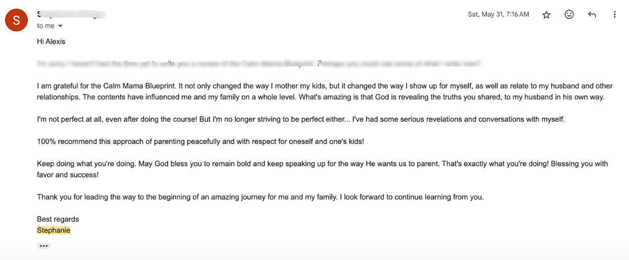
Task: Expand recipient details arrow beside 'to me'
Action: [x=60, y=26]
